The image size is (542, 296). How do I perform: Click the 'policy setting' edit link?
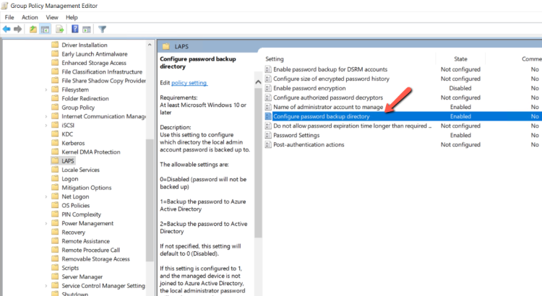click(189, 83)
